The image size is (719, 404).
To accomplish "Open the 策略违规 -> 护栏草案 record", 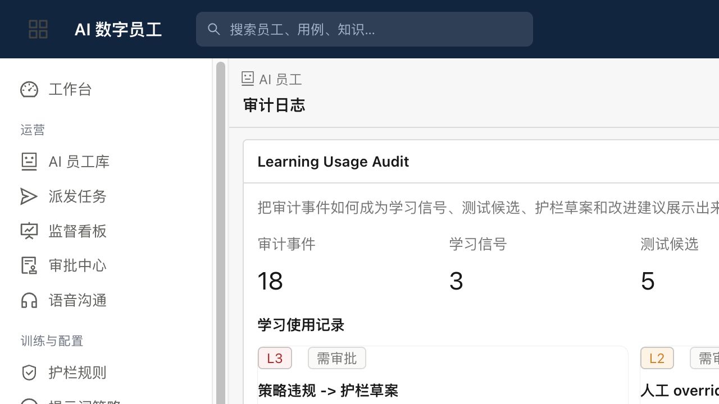I will click(328, 391).
